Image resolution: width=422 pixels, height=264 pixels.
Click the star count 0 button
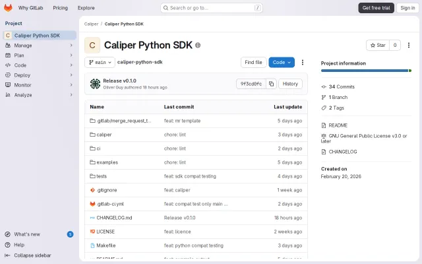click(x=395, y=46)
